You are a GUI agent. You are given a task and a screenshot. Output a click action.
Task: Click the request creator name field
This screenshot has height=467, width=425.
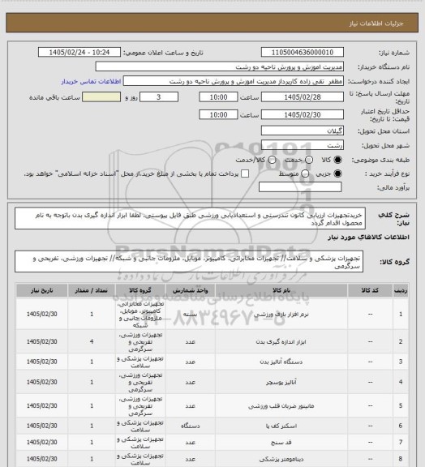click(x=234, y=81)
